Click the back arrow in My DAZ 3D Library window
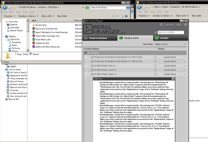The height and width of the screenshot is (142, 208). pos(139,7)
